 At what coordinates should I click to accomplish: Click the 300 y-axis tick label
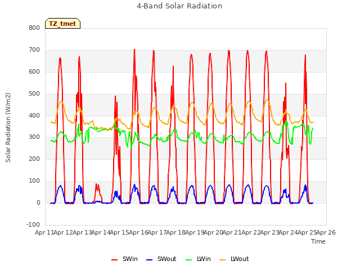point(34,137)
